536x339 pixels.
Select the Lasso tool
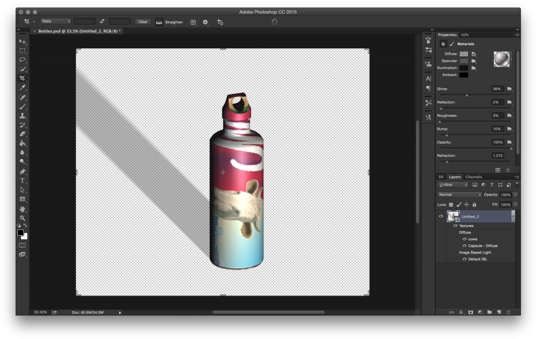point(22,60)
